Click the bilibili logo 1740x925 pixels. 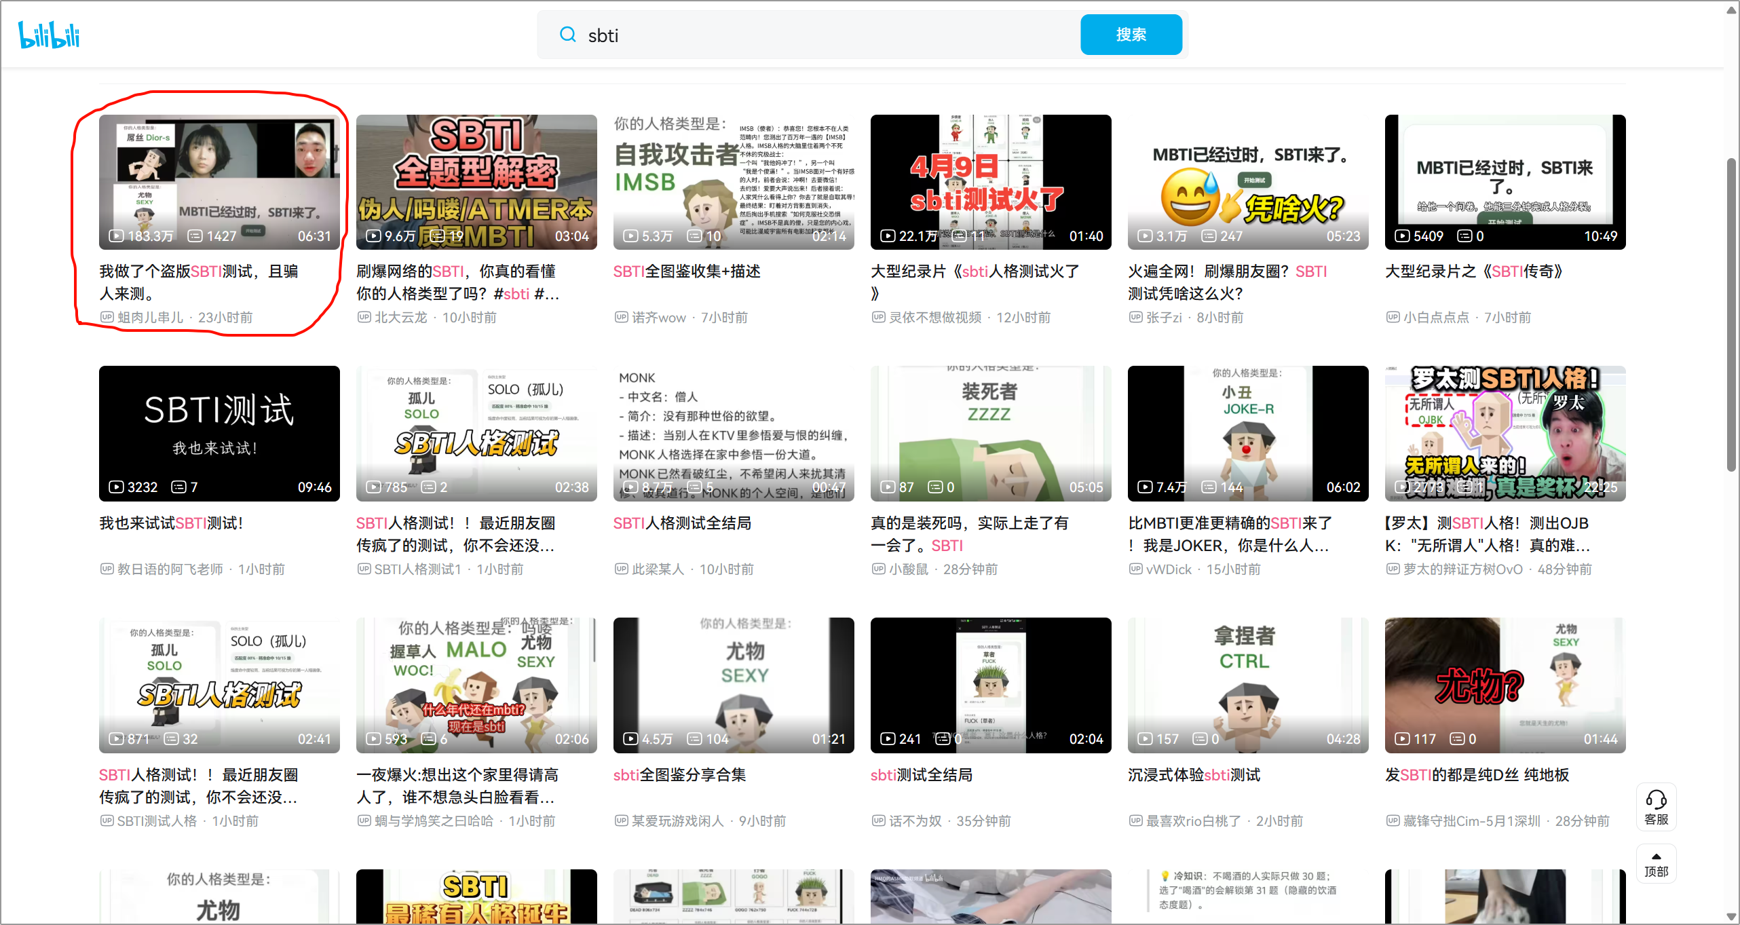point(49,35)
